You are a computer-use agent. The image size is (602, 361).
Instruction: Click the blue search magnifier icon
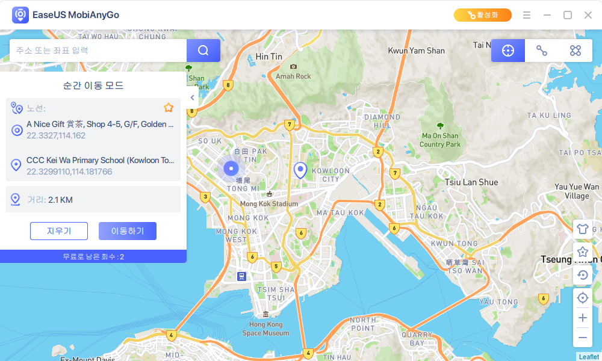point(203,51)
